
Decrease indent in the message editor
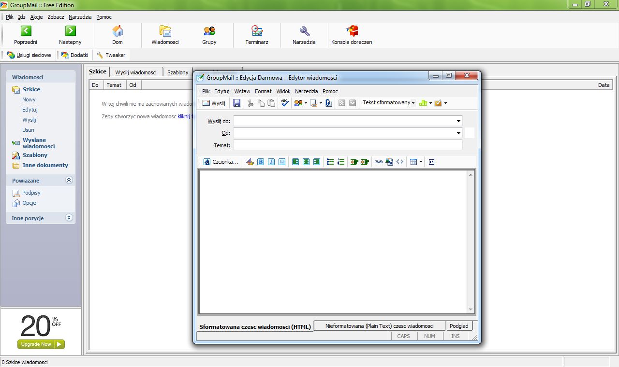click(x=354, y=162)
